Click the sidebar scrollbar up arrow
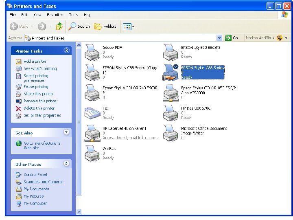293x220 pixels. click(x=79, y=45)
